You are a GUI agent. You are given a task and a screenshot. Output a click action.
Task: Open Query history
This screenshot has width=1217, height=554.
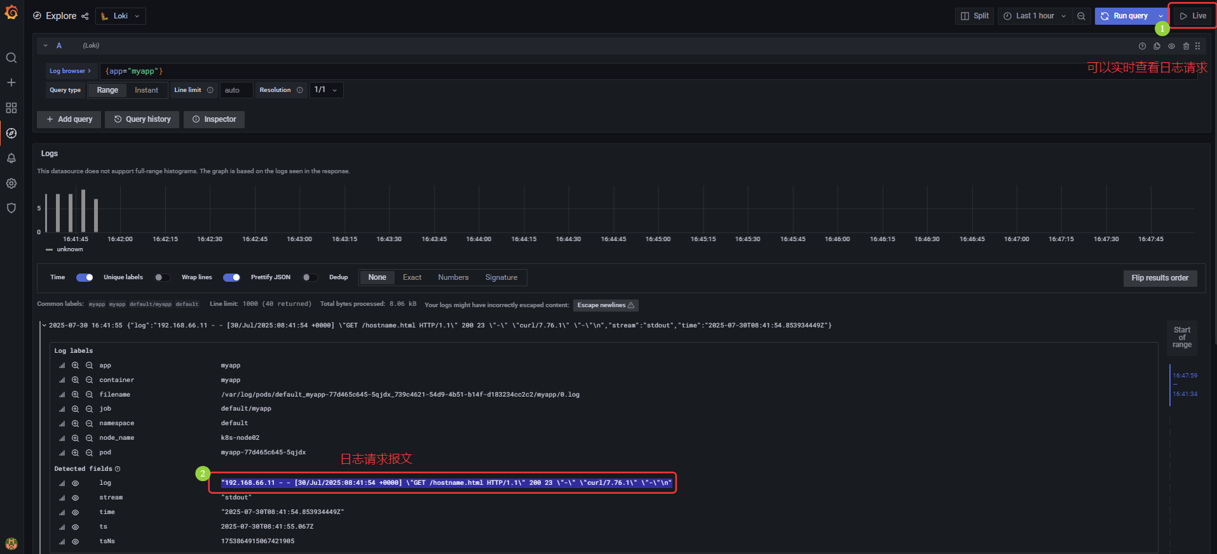(x=142, y=119)
